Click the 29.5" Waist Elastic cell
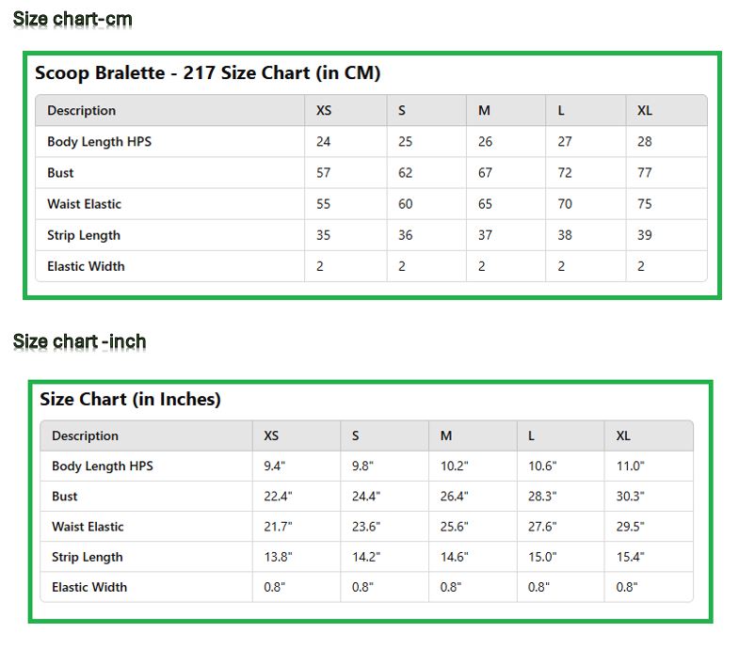This screenshot has height=649, width=739. (631, 527)
